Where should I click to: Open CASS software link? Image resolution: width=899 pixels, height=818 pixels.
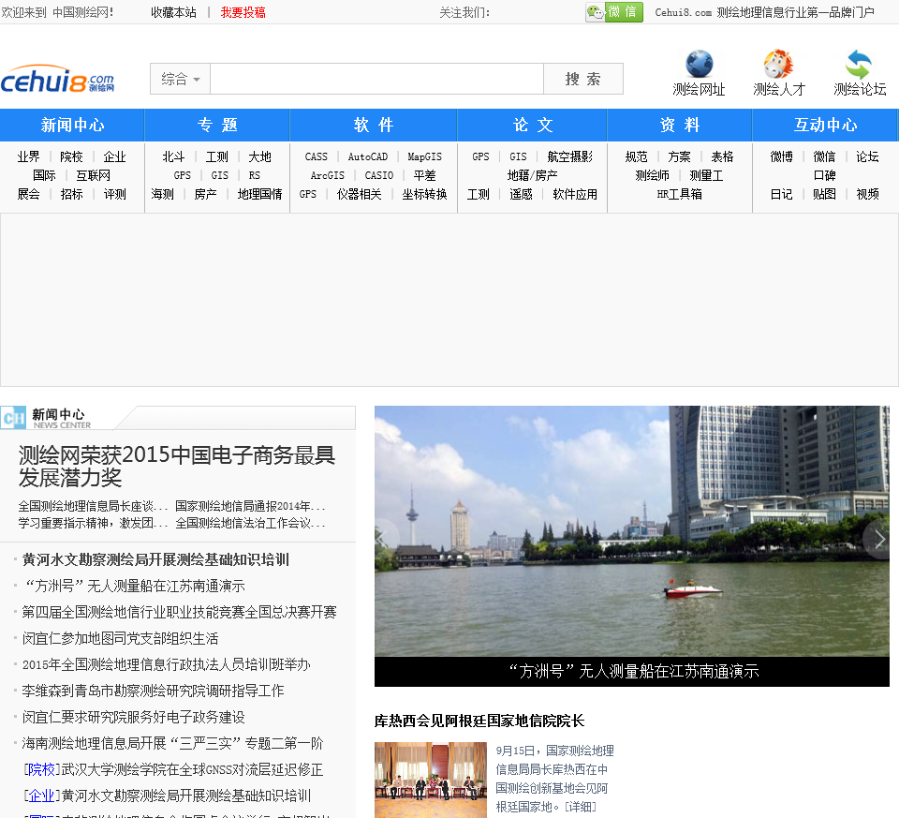[316, 156]
